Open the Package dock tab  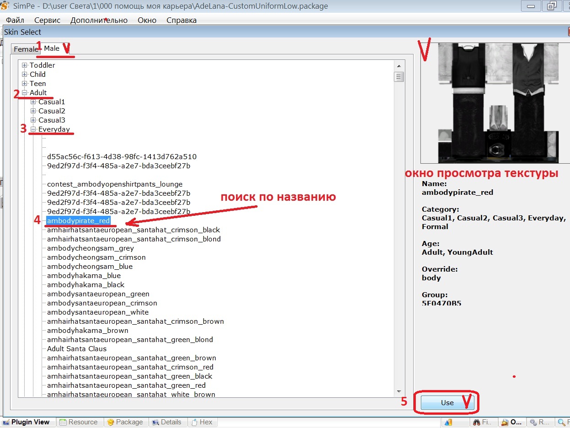point(124,422)
